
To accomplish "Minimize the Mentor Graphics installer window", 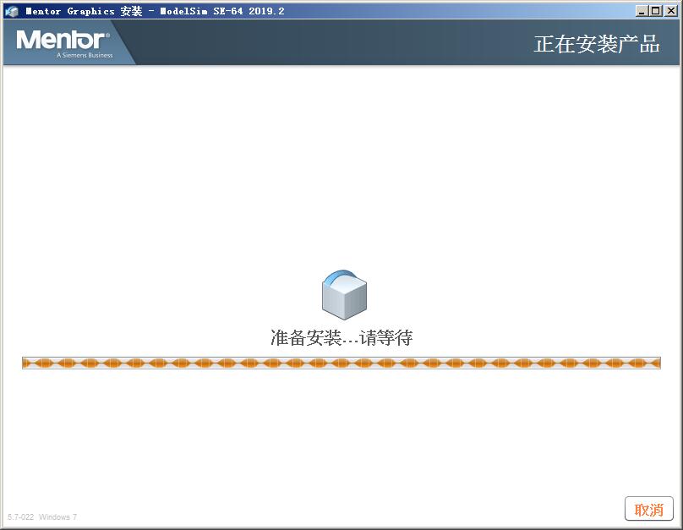I will (x=642, y=11).
